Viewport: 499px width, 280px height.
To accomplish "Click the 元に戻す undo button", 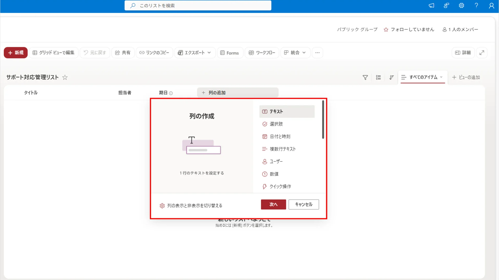I will pos(95,53).
